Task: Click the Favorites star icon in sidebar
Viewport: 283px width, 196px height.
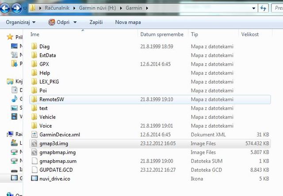Action: pyautogui.click(x=10, y=37)
